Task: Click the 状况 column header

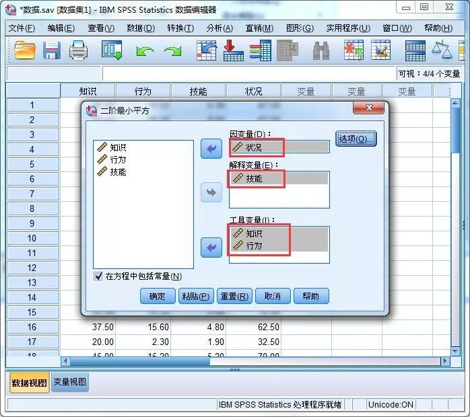Action: coord(254,91)
